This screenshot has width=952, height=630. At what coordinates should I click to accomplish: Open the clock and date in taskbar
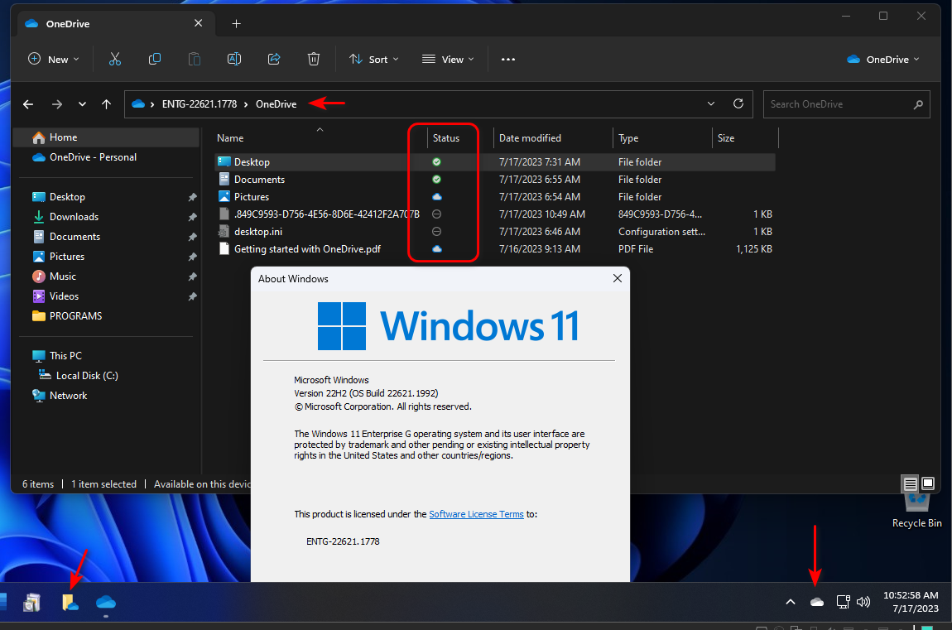pos(910,602)
